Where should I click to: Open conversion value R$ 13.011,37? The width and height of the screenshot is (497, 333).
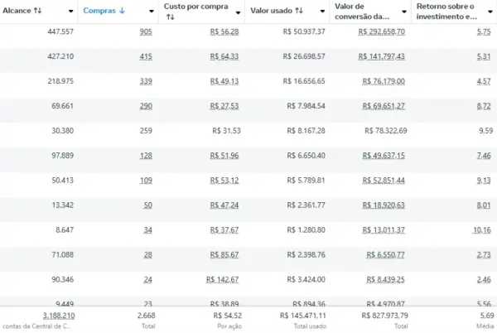click(x=384, y=230)
